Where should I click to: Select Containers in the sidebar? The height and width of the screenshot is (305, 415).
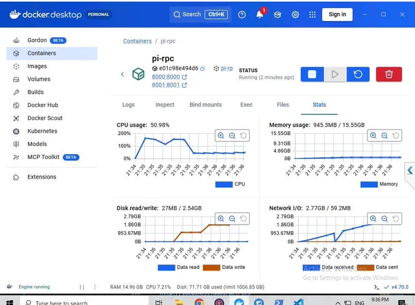(52, 53)
